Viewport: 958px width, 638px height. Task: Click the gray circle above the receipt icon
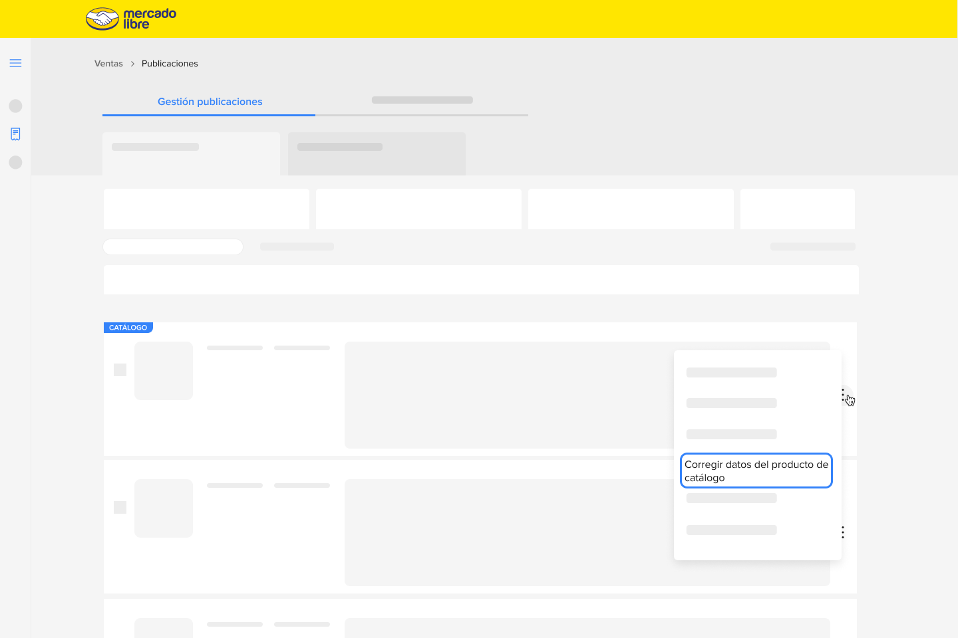click(15, 106)
